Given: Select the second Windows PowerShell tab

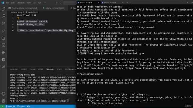Looking at the screenshot, I should [112, 3].
